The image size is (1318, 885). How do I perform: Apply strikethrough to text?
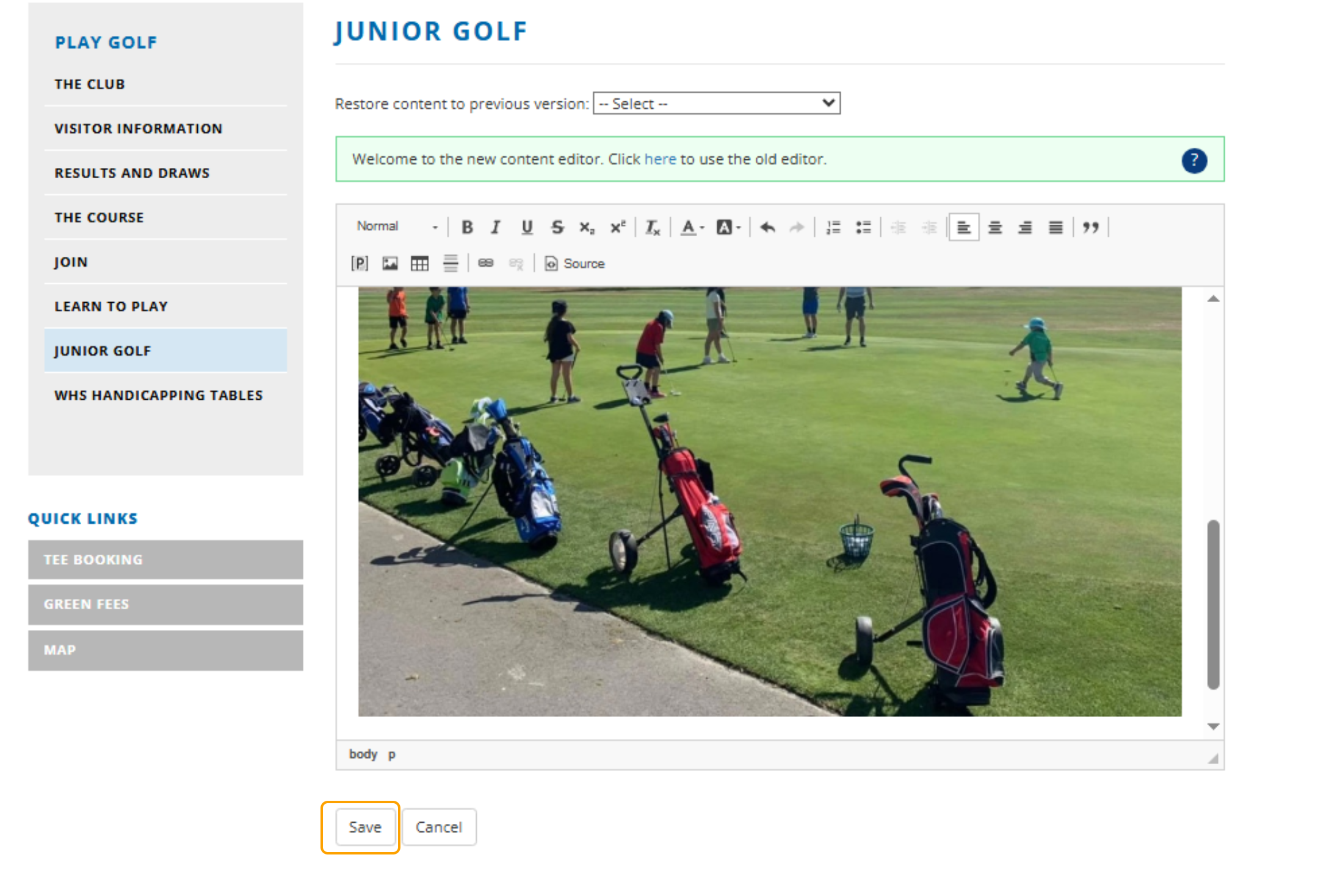[x=557, y=227]
